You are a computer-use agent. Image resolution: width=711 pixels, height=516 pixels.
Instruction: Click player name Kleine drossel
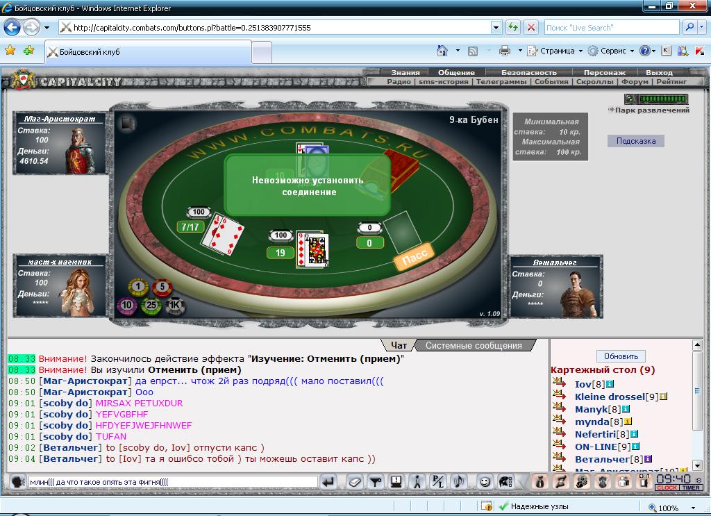[x=610, y=397]
